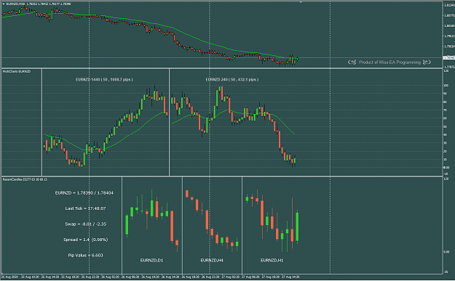455x281 pixels.
Task: Click the EURNZD bid/ask quote text
Action: (x=84, y=192)
